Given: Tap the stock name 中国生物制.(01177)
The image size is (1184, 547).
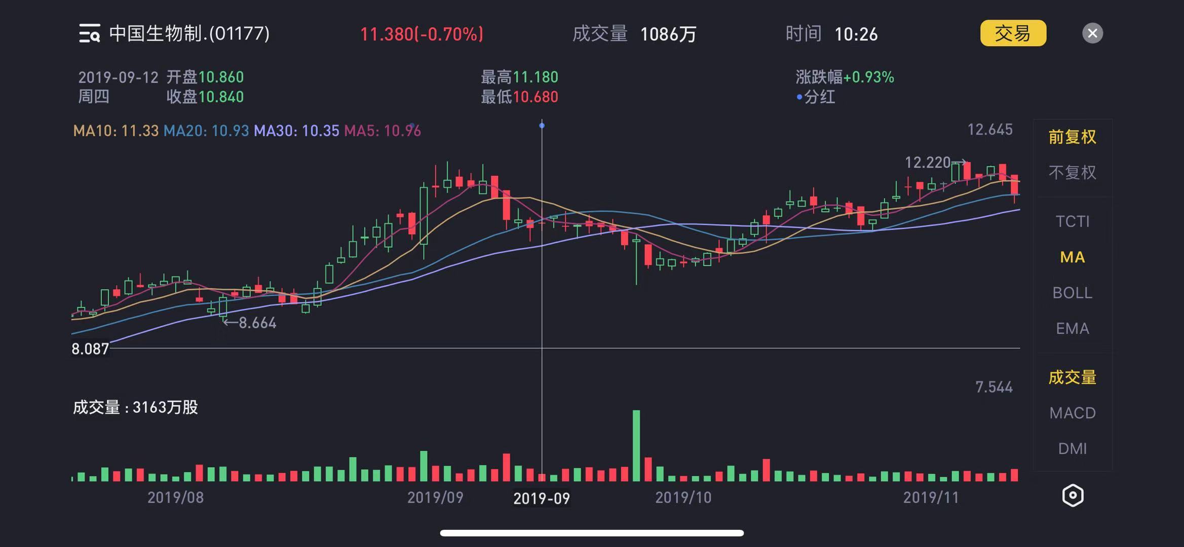Looking at the screenshot, I should click(189, 33).
